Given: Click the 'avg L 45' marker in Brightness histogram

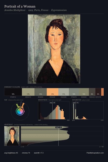Looking at the screenshot, I should [x=52, y=103].
